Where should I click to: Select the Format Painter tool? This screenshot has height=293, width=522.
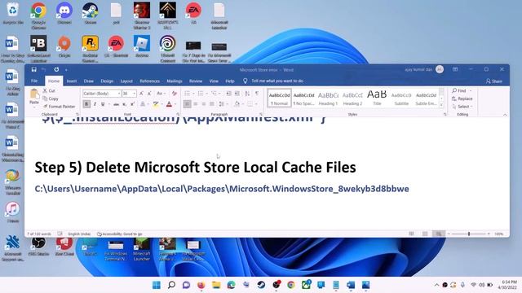coord(60,107)
